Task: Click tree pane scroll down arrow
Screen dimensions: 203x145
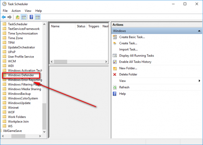Action: coord(44,132)
